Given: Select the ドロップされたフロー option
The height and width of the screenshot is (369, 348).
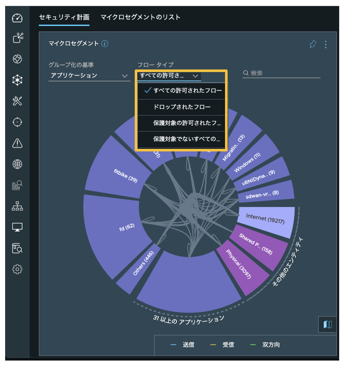Looking at the screenshot, I should pyautogui.click(x=182, y=107).
